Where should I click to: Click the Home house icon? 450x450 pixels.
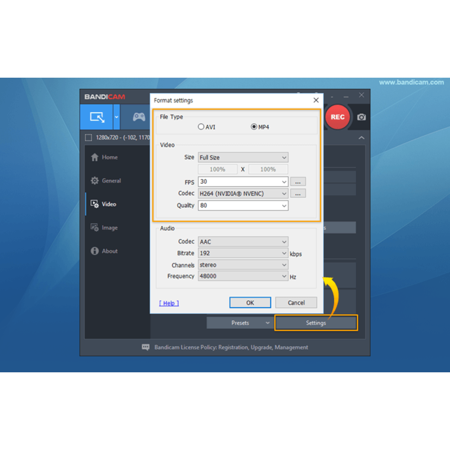[95, 157]
